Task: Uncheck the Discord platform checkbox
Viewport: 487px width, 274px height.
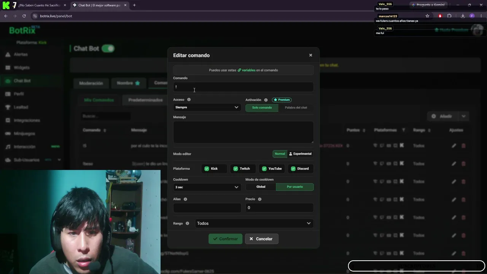Action: [293, 169]
